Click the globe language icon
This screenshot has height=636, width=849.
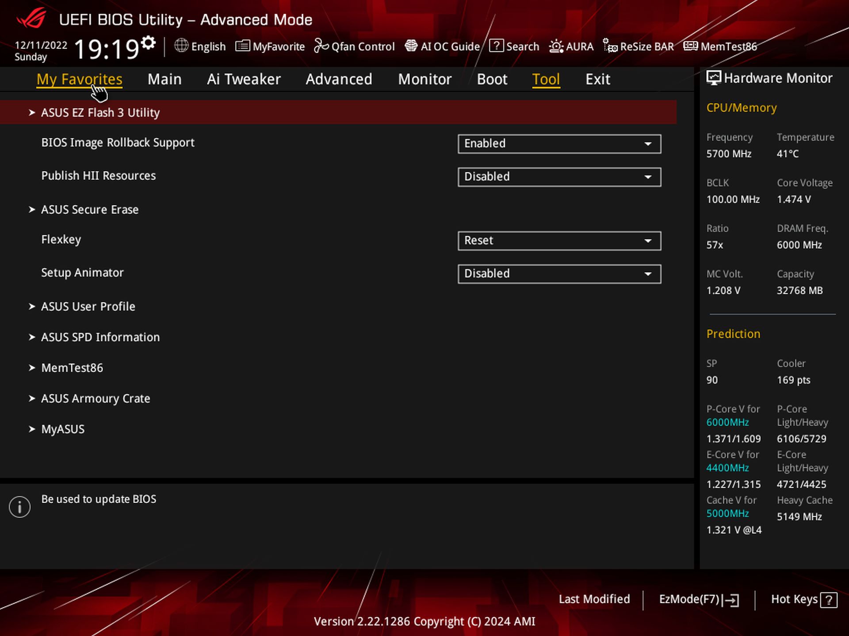(181, 46)
